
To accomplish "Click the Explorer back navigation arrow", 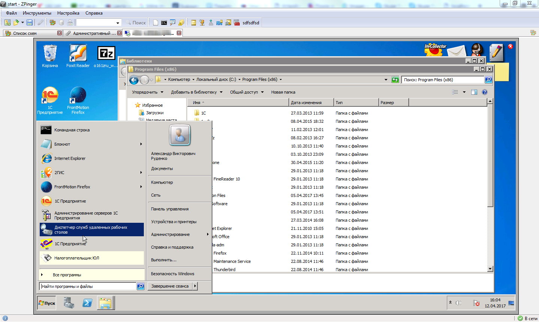I will point(134,80).
